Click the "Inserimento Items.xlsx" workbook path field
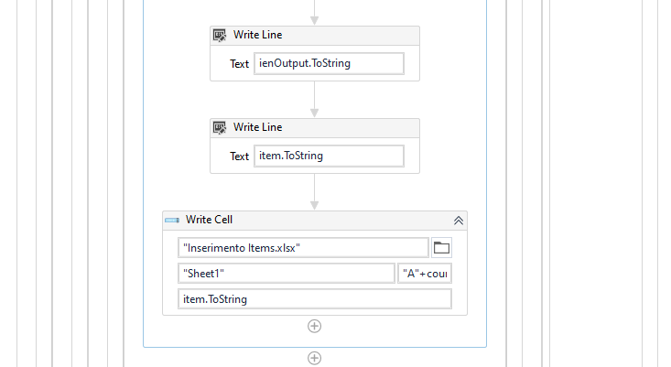Screen dimensions: 671x367 pos(303,248)
